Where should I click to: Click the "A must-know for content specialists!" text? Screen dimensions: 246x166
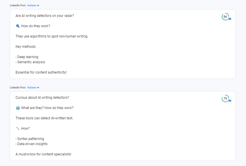pos(43,154)
